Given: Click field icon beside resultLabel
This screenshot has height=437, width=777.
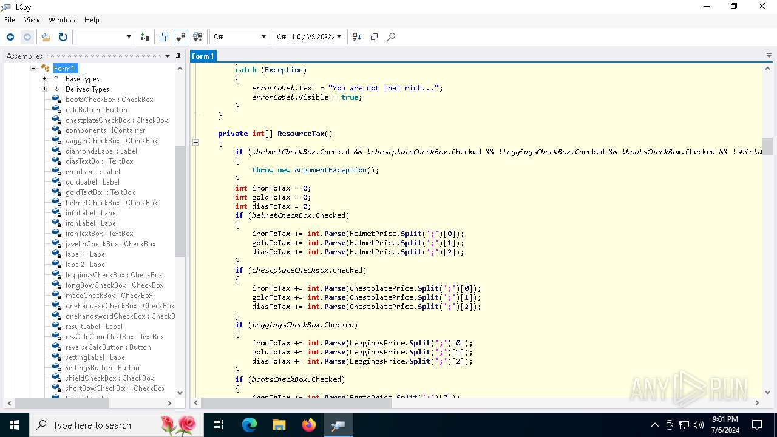Looking at the screenshot, I should 56,327.
